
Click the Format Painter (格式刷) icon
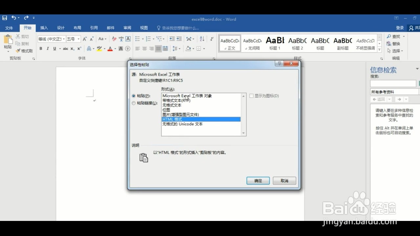(18, 51)
